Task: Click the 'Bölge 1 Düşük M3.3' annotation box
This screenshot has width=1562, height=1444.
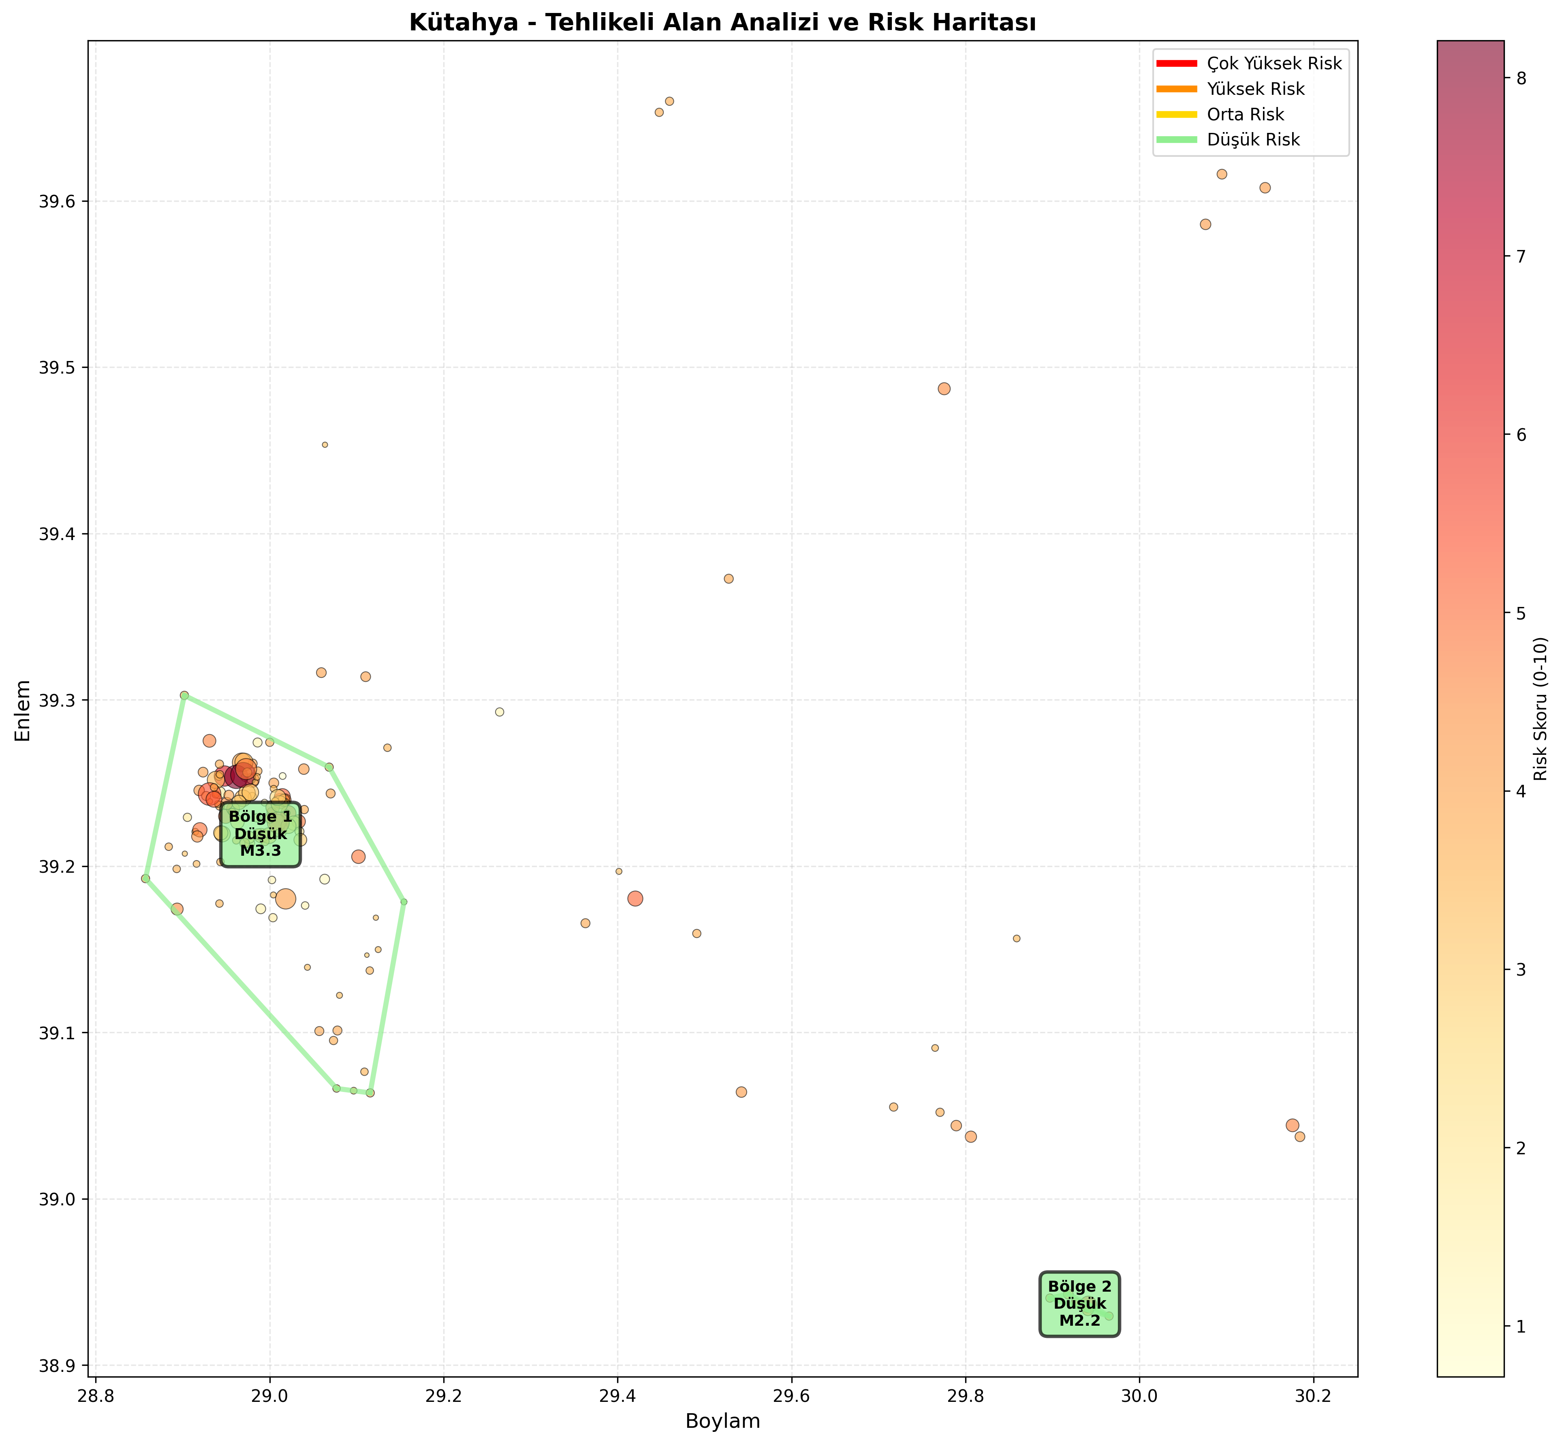Action: coord(260,834)
